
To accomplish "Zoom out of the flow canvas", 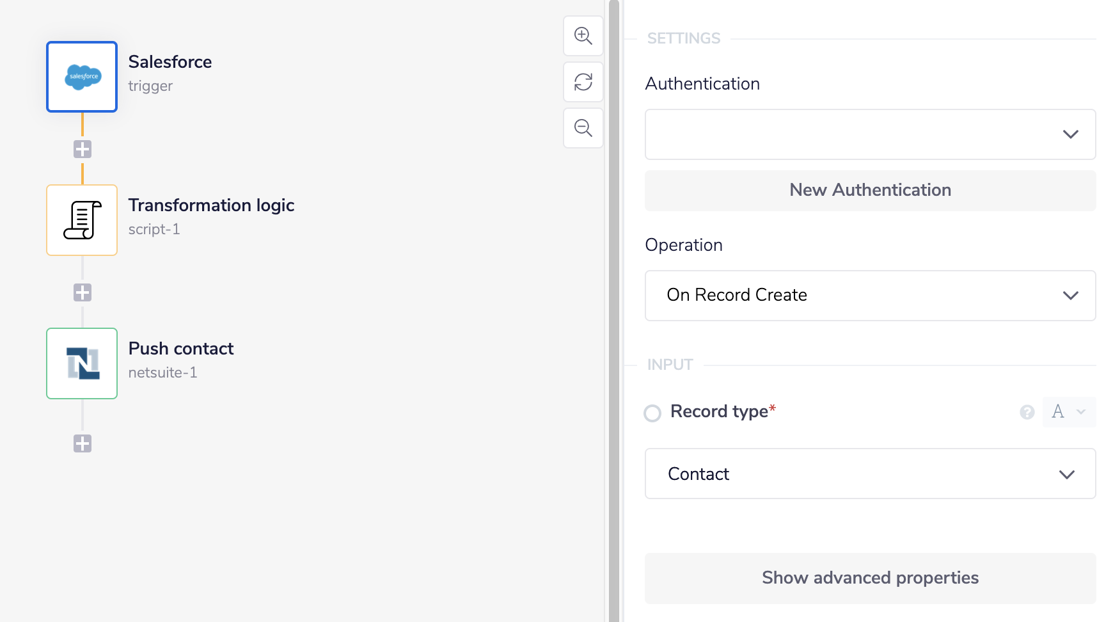I will (583, 128).
